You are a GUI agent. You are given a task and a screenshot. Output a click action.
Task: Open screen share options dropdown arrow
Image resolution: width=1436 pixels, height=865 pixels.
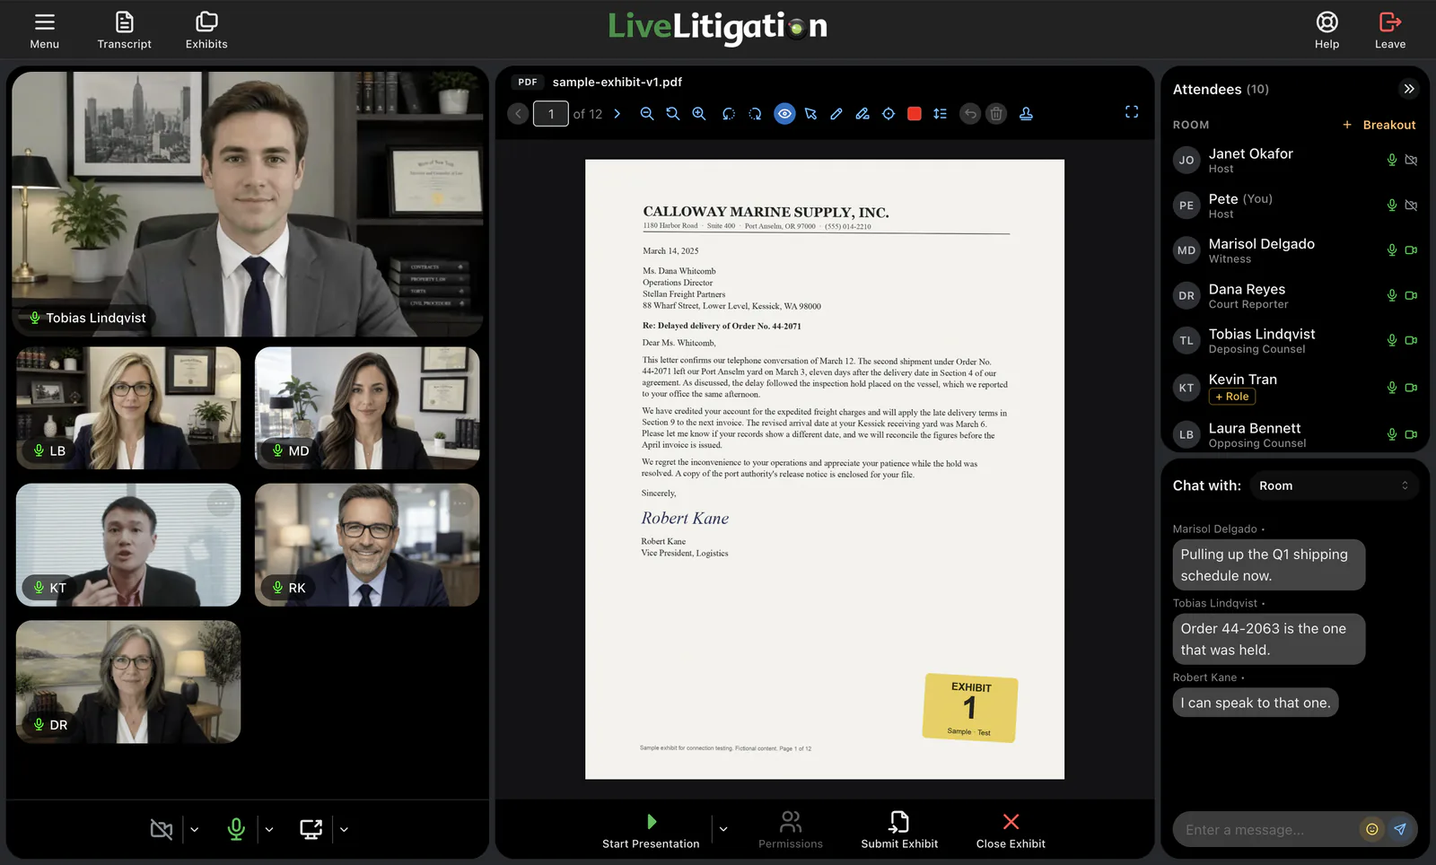click(x=344, y=830)
